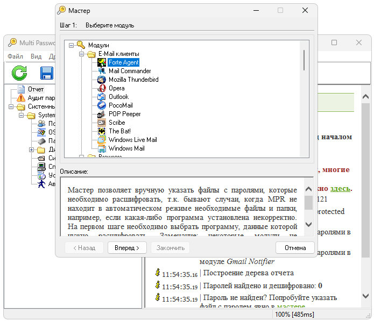Select the Отчет item in left tree
Viewport: 374px width, 321px height.
pyautogui.click(x=36, y=89)
